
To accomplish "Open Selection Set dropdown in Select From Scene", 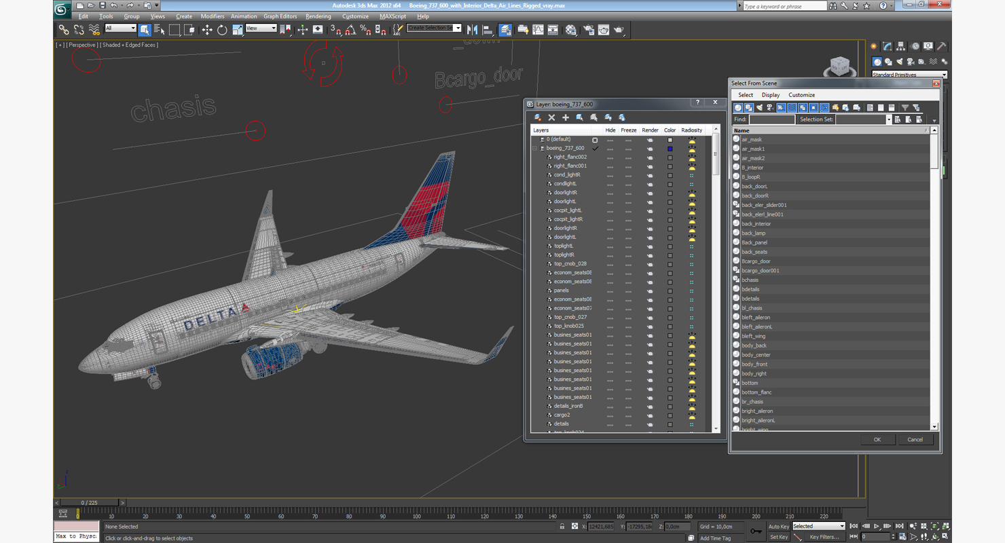I will [888, 119].
